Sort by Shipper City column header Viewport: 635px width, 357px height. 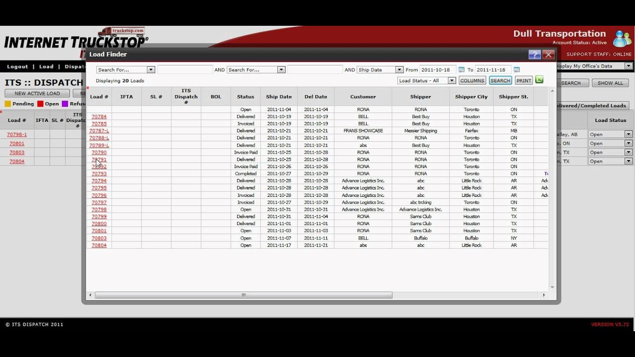(471, 97)
